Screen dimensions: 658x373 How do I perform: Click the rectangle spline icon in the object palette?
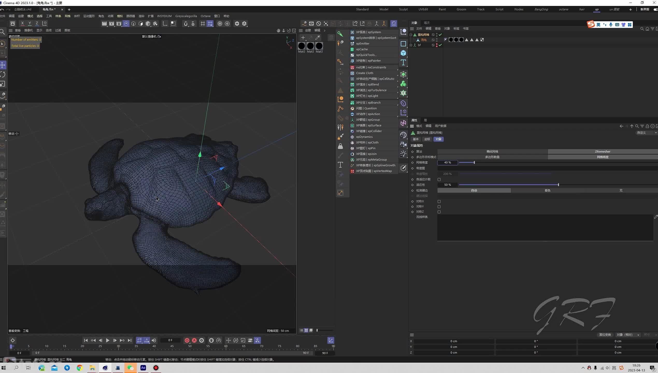pyautogui.click(x=403, y=44)
